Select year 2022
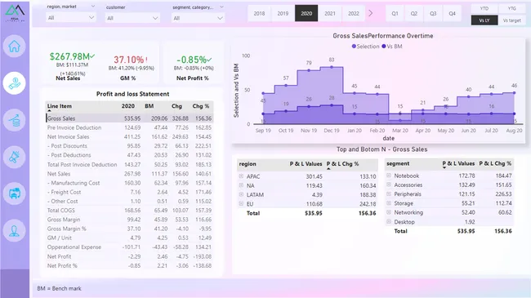 pyautogui.click(x=353, y=13)
